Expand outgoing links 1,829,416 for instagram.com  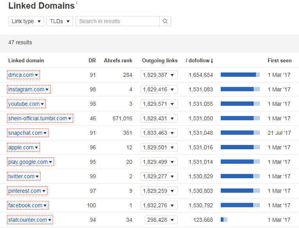pos(159,89)
